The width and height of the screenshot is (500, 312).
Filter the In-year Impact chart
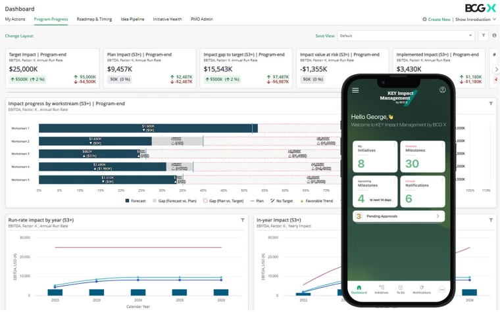[x=491, y=220]
